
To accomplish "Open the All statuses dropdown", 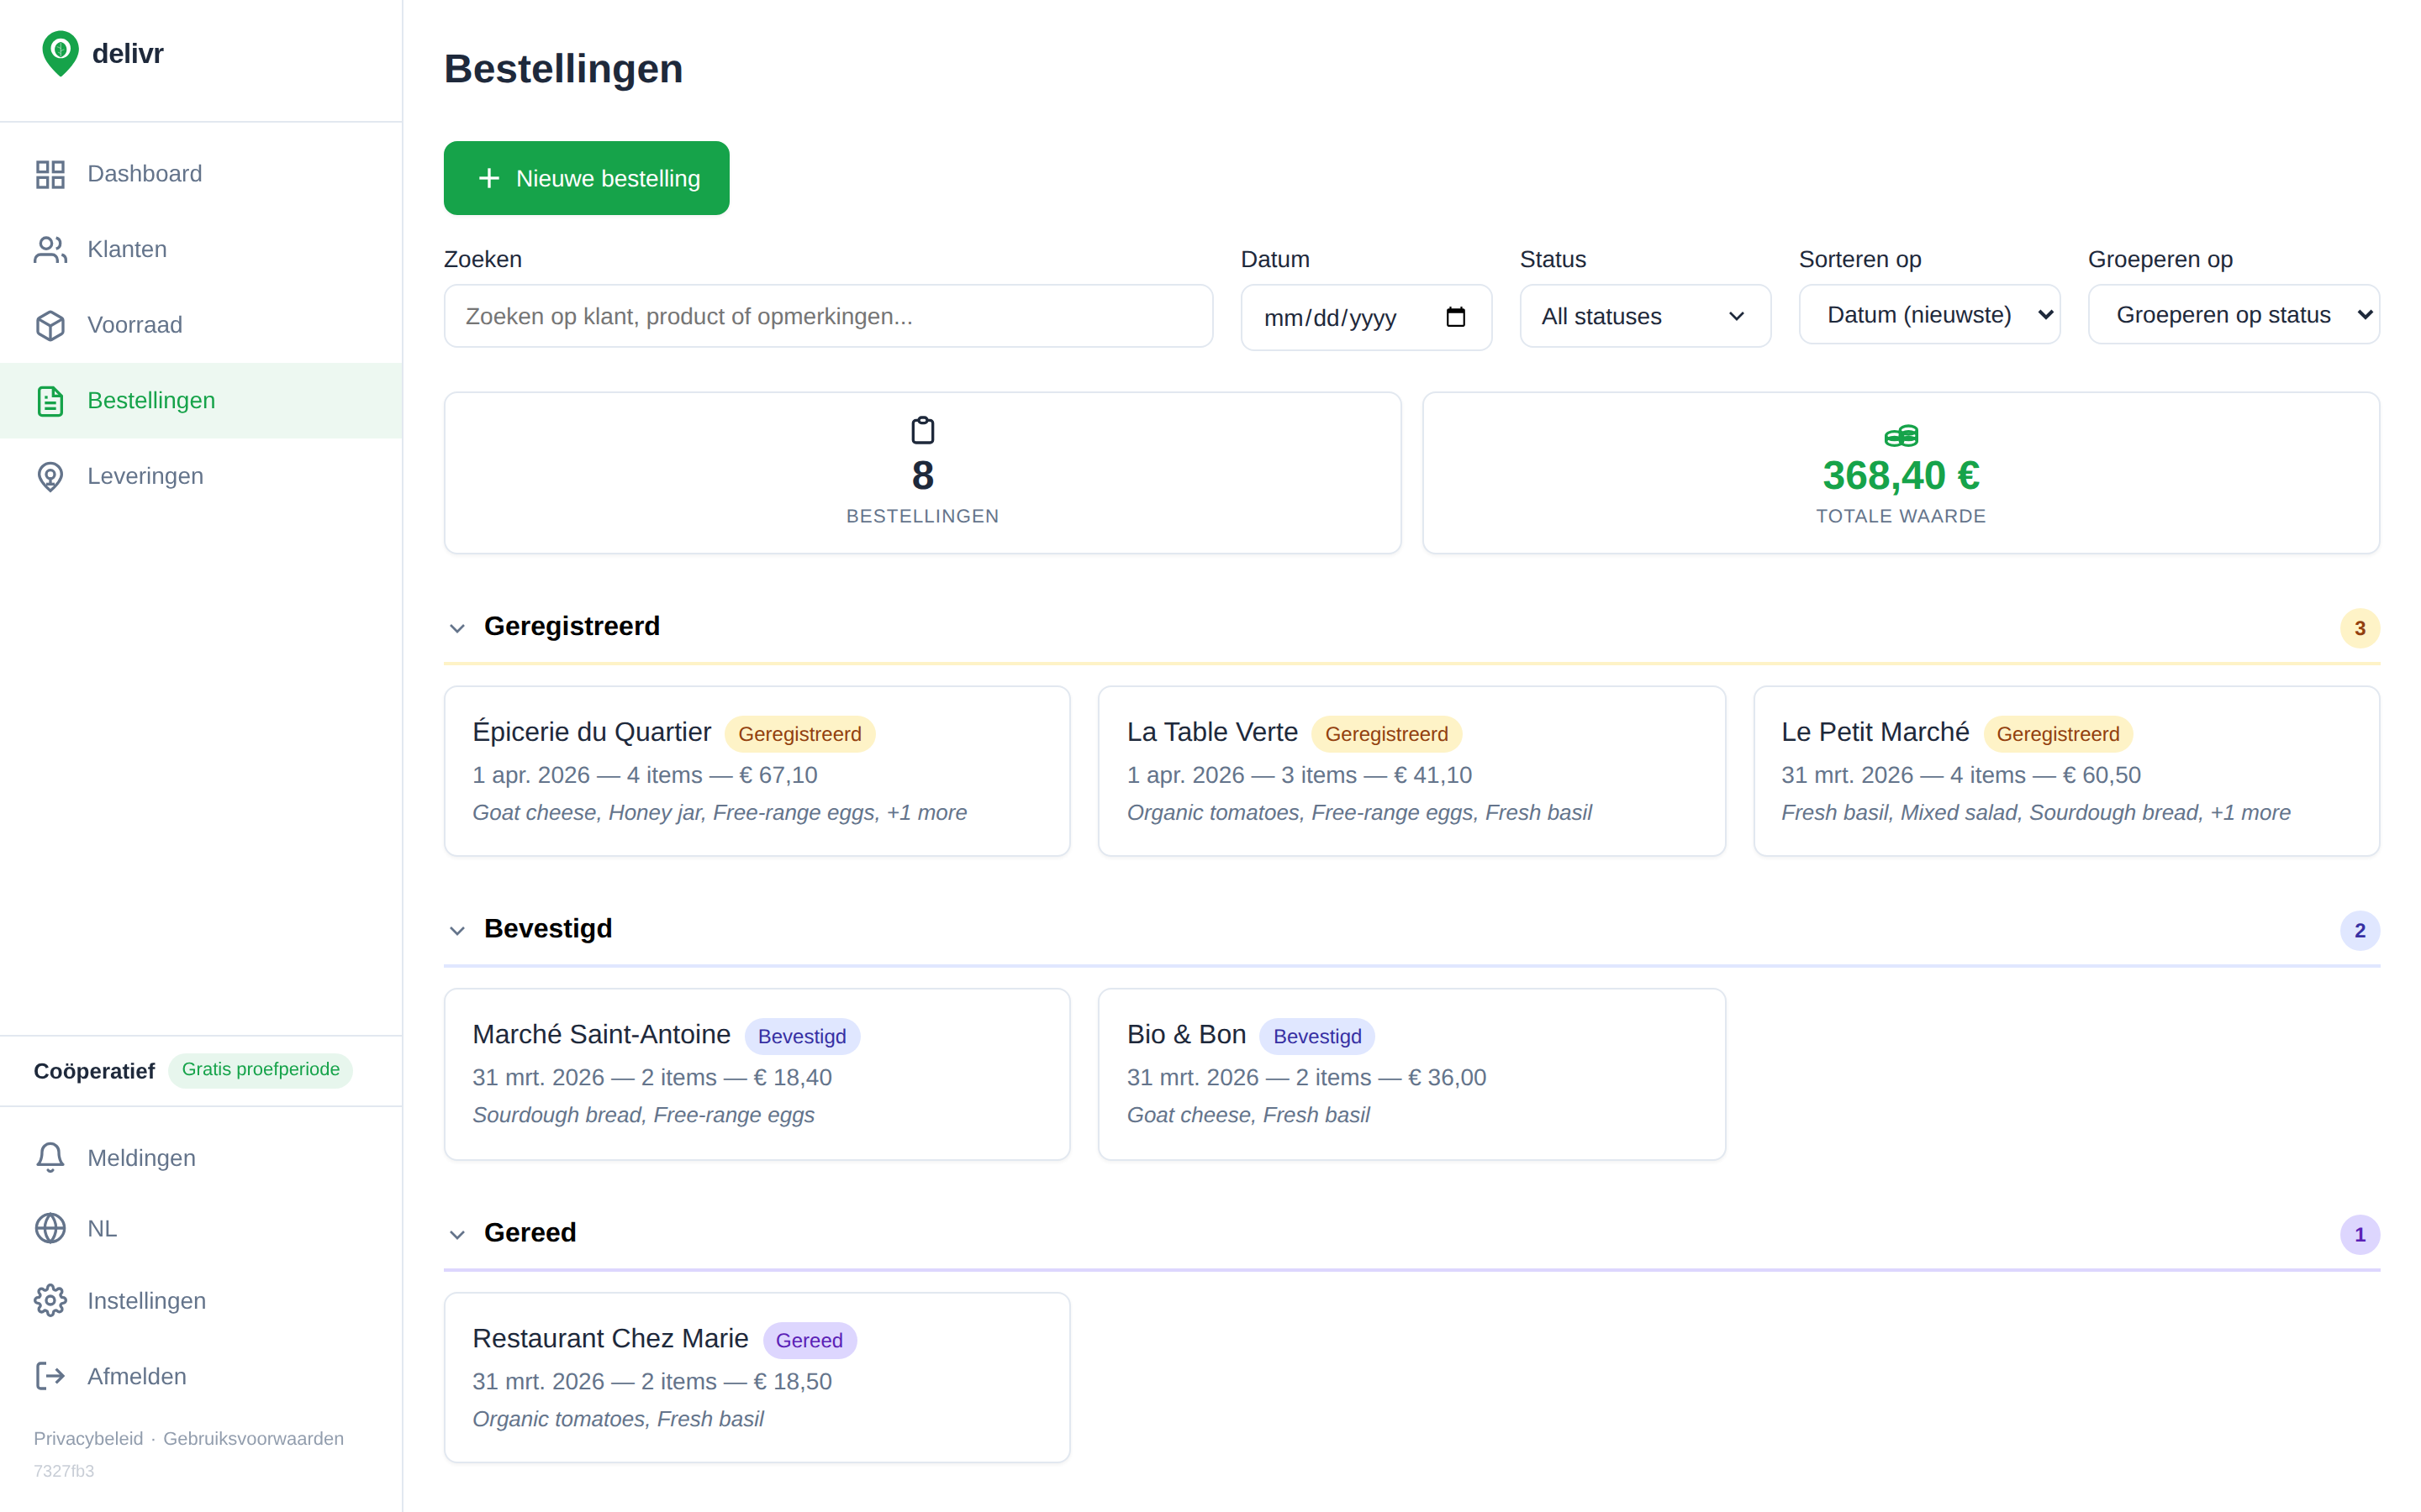I will [x=1644, y=316].
